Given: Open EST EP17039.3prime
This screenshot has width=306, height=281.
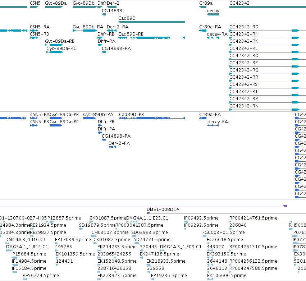Looking at the screenshot, I should (x=73, y=240).
